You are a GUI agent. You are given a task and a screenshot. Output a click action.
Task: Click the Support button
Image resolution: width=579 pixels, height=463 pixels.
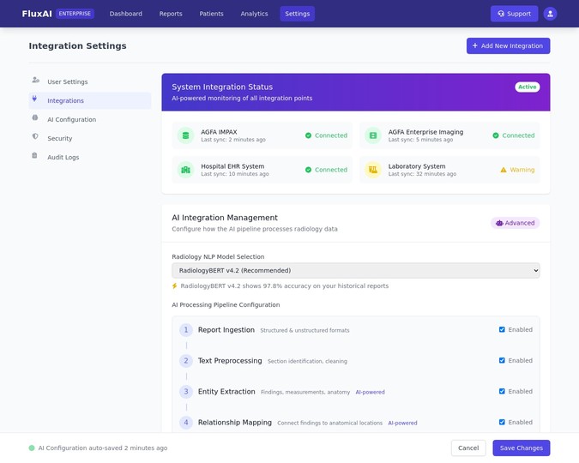pyautogui.click(x=514, y=14)
